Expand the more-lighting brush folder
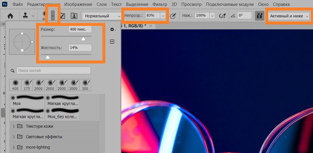The width and height of the screenshot is (313, 153). (14, 147)
